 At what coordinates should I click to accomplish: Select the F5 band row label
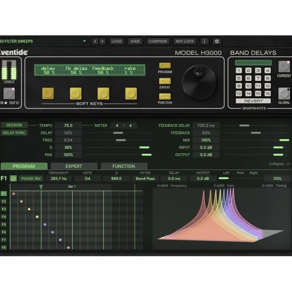point(4,224)
